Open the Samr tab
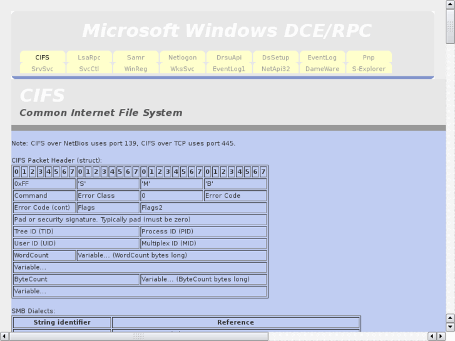This screenshot has height=341, width=455. [x=136, y=57]
